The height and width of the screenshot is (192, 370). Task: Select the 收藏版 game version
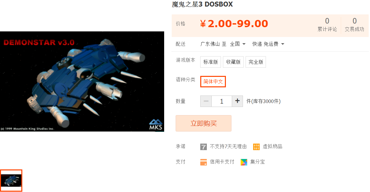click(x=233, y=62)
